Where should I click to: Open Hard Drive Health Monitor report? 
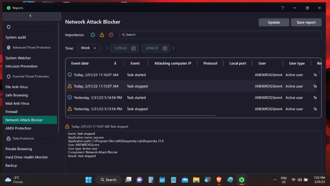click(x=26, y=157)
